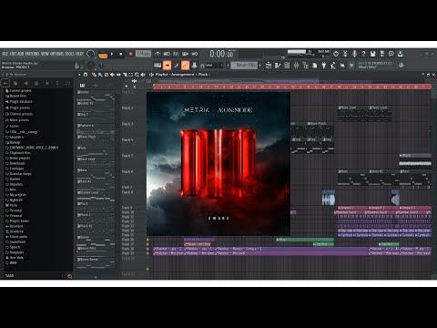Open the playlist options arrow menu

[x=79, y=75]
